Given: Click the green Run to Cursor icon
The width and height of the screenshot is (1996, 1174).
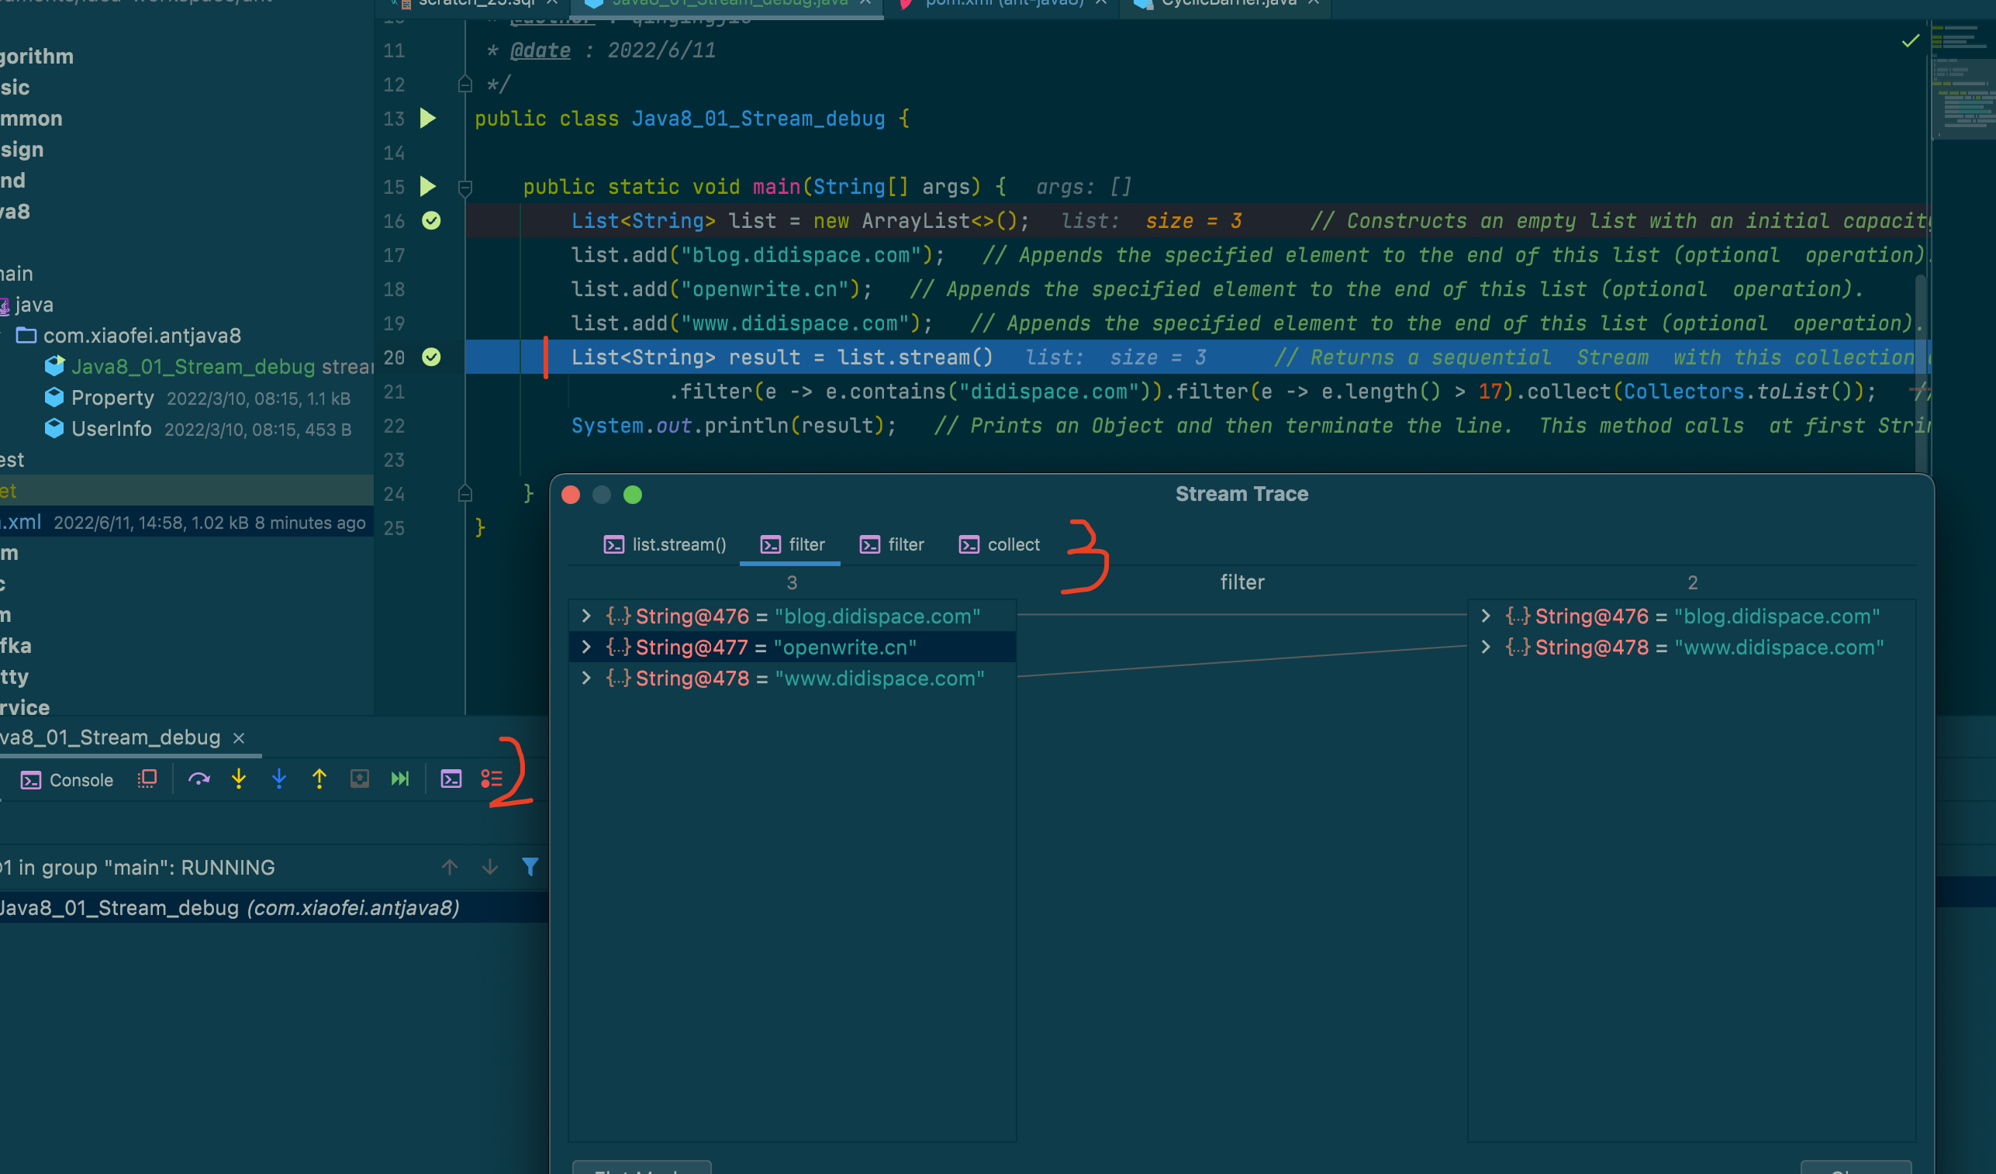Looking at the screenshot, I should [x=400, y=779].
